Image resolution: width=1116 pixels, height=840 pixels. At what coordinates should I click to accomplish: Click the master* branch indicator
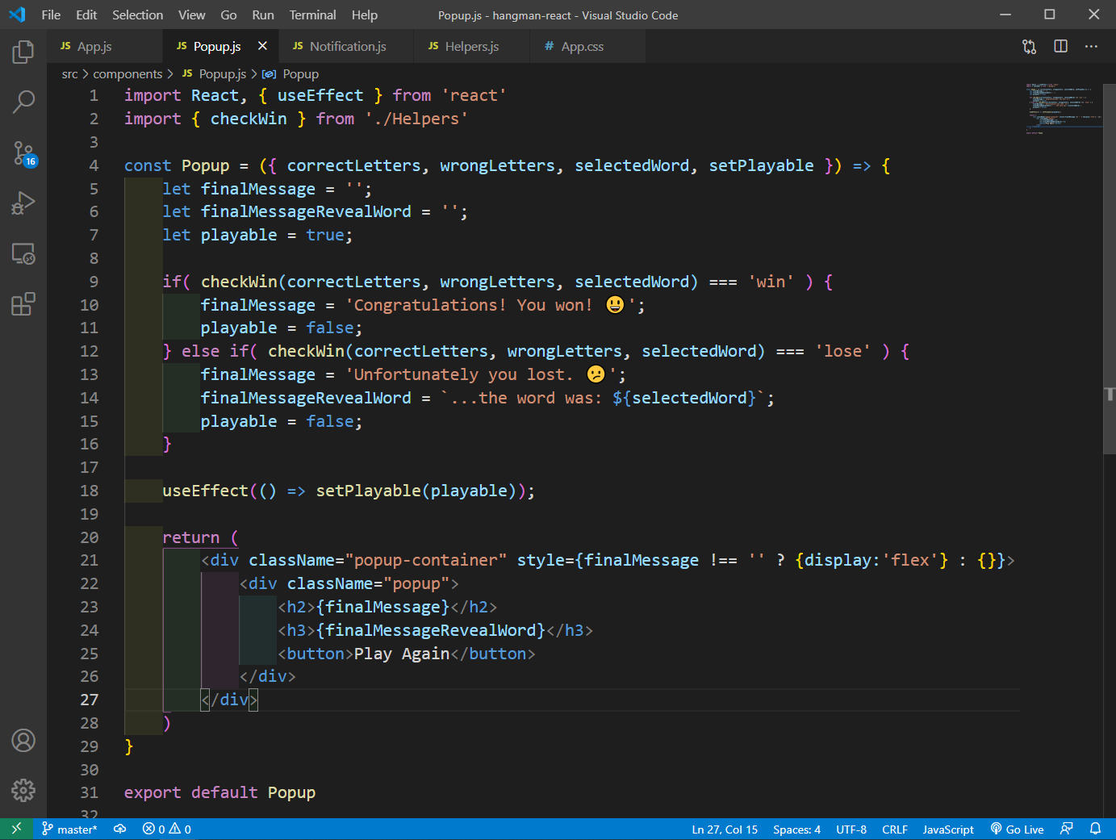click(x=69, y=829)
